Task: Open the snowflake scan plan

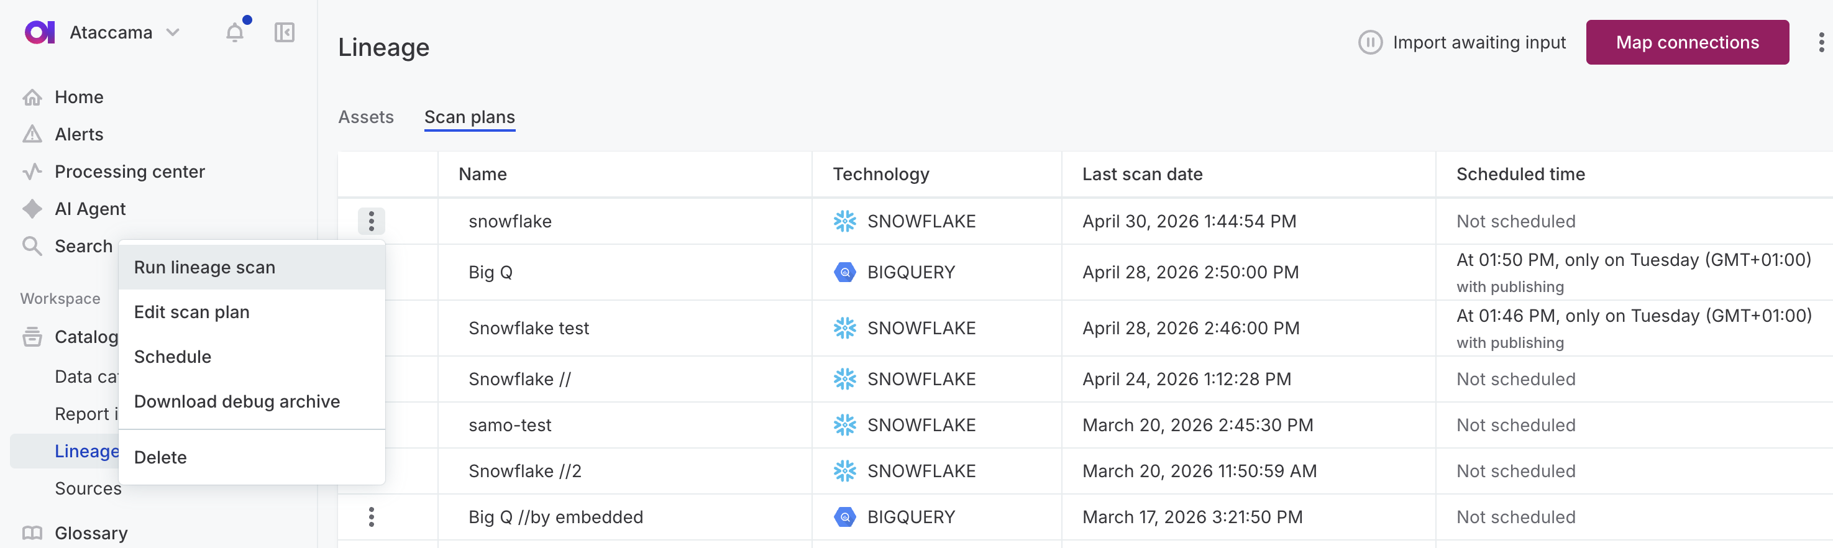Action: (x=510, y=221)
